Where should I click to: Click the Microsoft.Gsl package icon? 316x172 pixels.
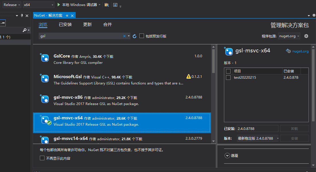44,78
